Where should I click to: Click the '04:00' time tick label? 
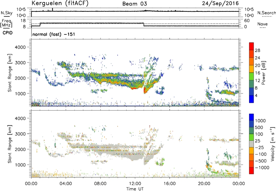coord(66,184)
